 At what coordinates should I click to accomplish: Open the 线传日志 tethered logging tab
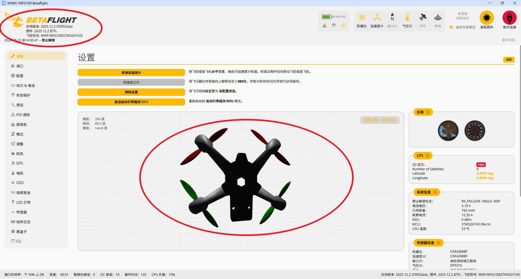coord(36,222)
